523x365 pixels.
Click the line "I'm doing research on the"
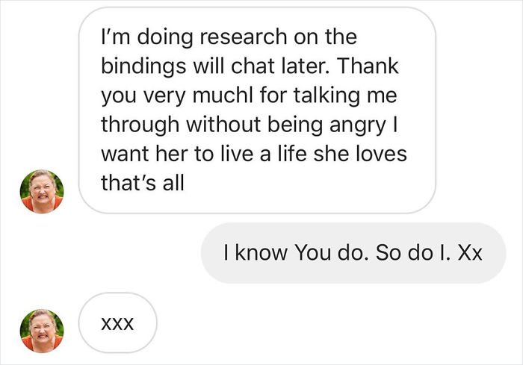(x=229, y=36)
